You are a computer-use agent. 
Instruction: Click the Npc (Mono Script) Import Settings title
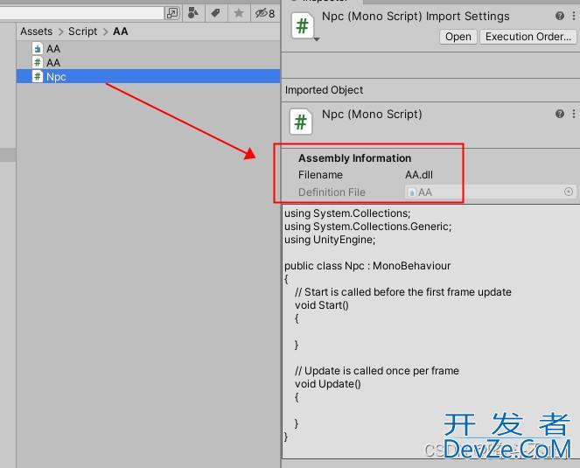click(x=416, y=17)
